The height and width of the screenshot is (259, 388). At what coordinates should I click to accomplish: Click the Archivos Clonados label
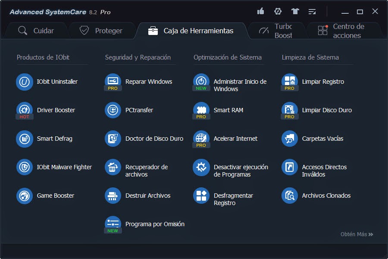[x=326, y=196]
